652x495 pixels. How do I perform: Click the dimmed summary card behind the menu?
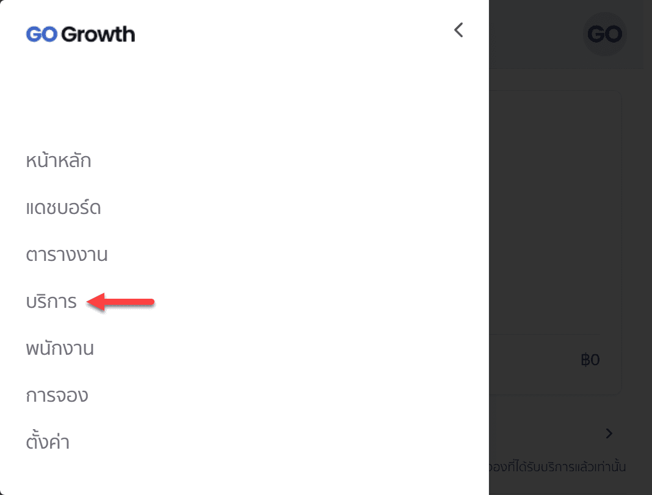(x=554, y=213)
